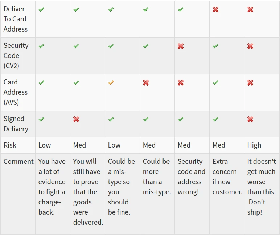Click red cross in Security Code last column
Viewport: 280px width, 236px height.
tap(250, 46)
